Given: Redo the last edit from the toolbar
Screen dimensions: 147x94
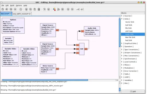Looking at the screenshot, I should (48, 9).
